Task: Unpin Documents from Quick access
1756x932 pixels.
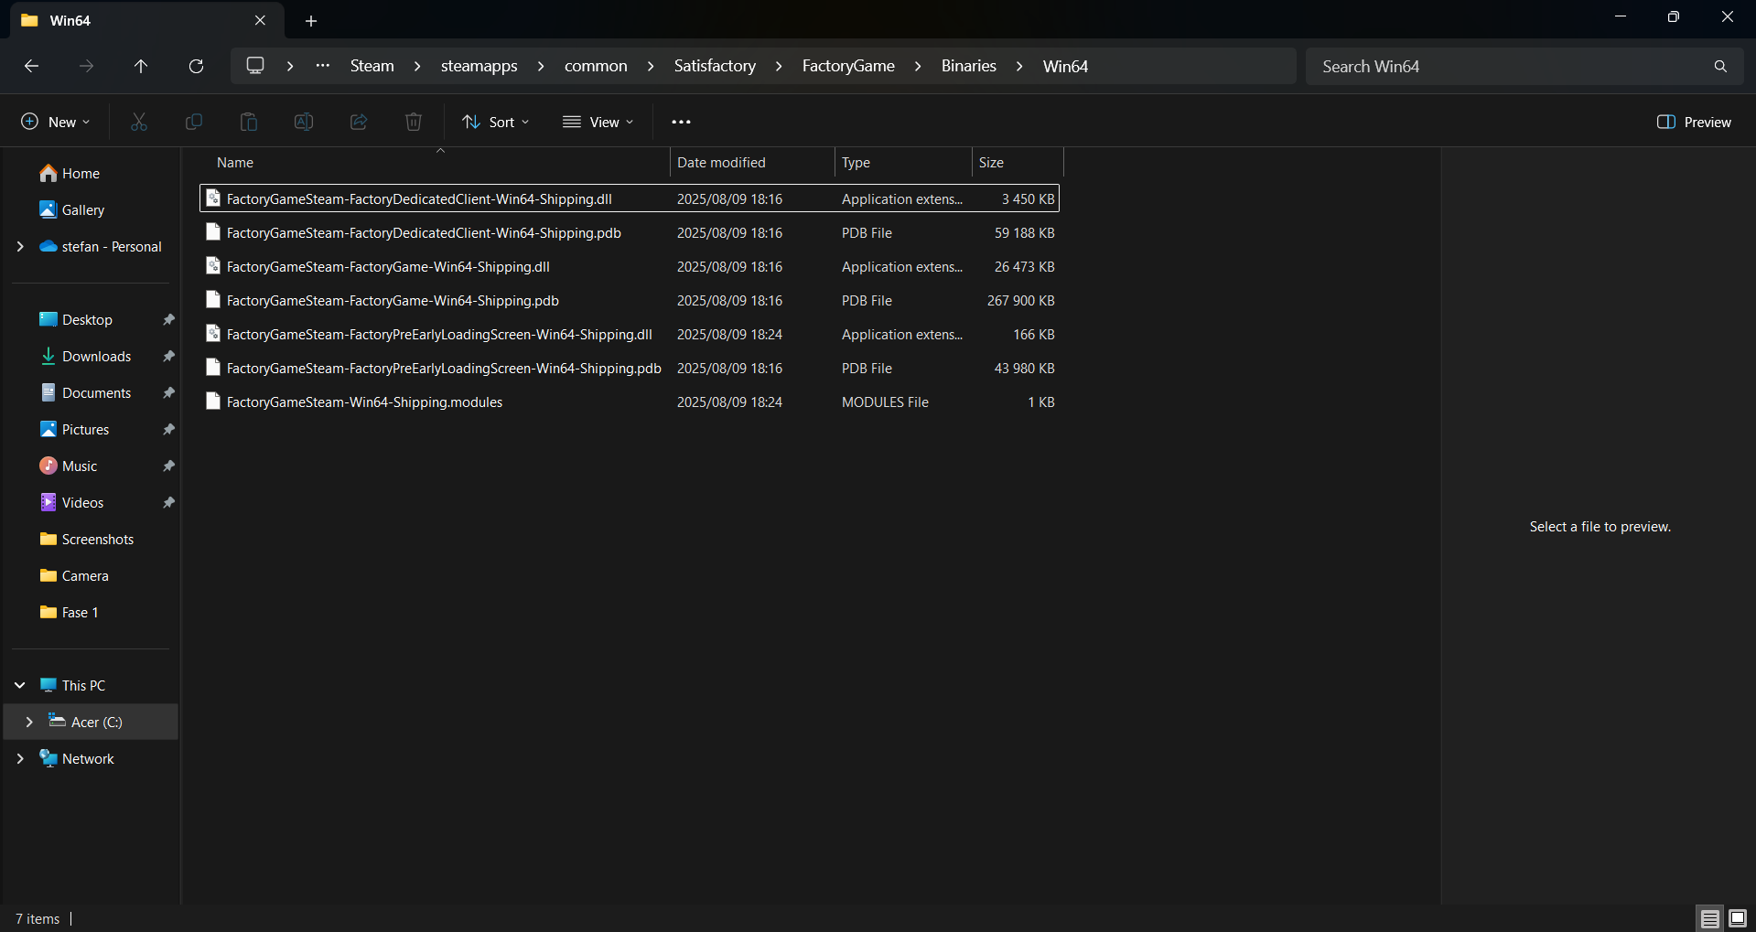Action: click(x=168, y=393)
